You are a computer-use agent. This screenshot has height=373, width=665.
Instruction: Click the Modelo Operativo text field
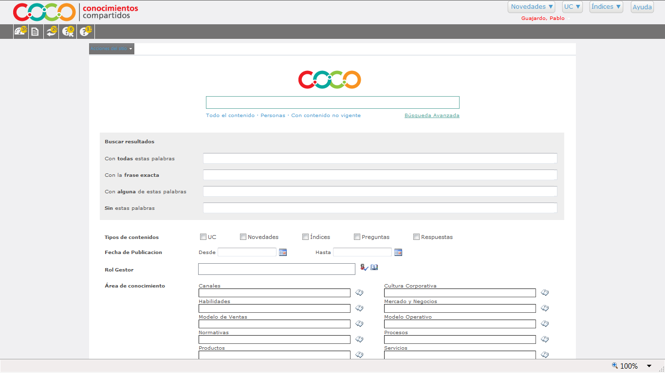(460, 324)
